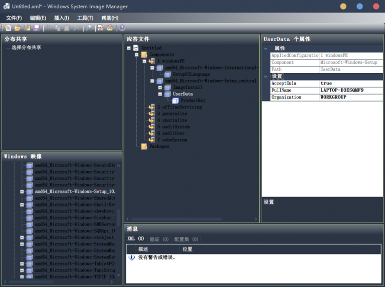
Task: Switch to the 验证 (0) messages tab
Action: pos(159,239)
